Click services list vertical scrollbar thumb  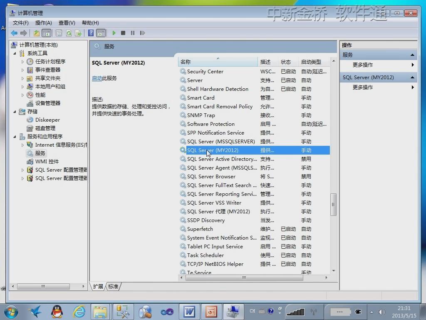click(333, 205)
